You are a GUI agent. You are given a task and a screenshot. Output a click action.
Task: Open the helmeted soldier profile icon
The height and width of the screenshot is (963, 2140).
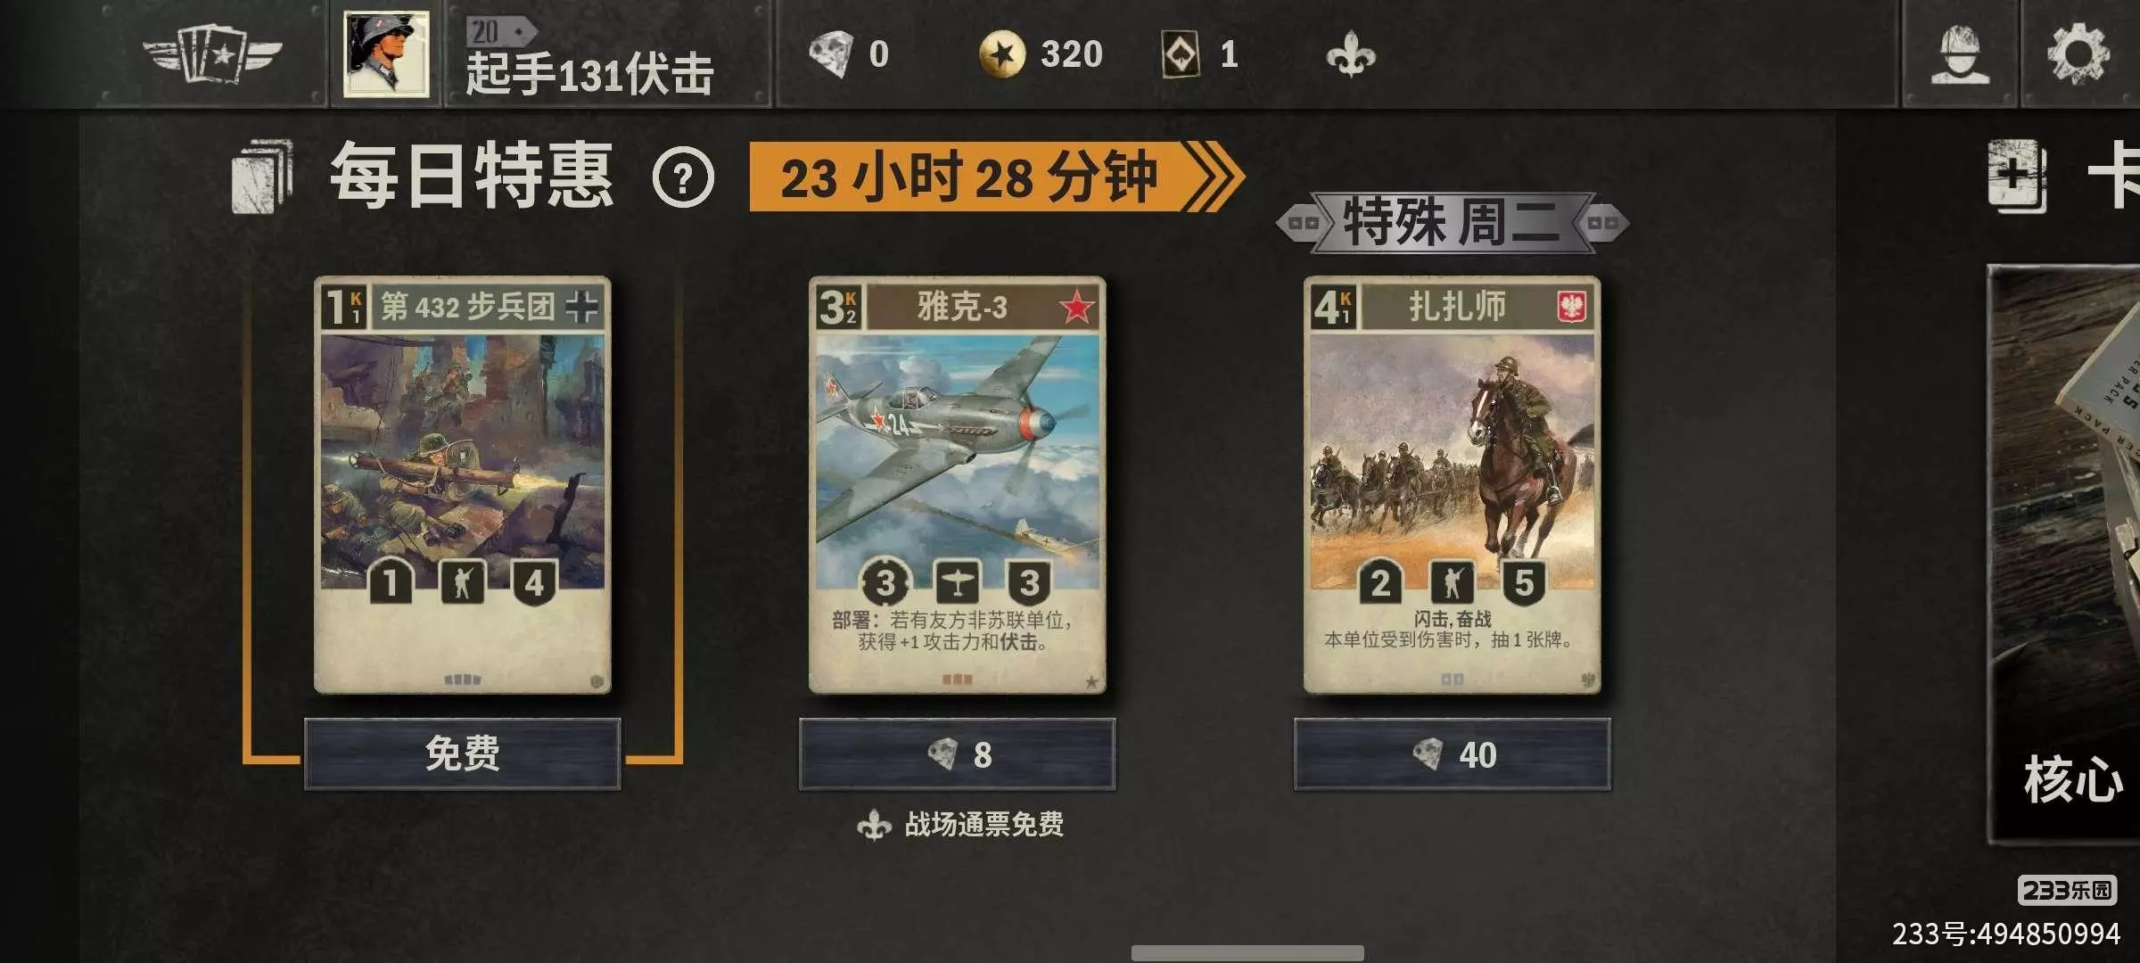1959,54
